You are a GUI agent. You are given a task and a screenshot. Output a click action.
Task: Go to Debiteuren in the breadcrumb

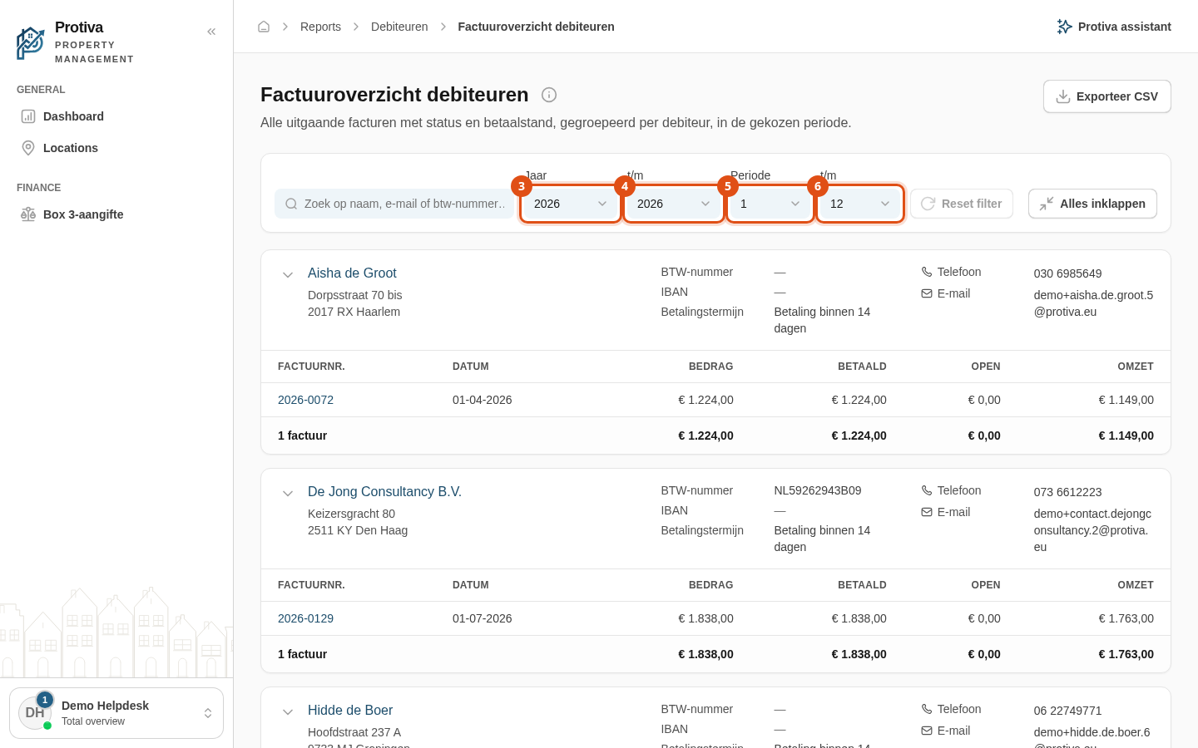[x=399, y=27]
